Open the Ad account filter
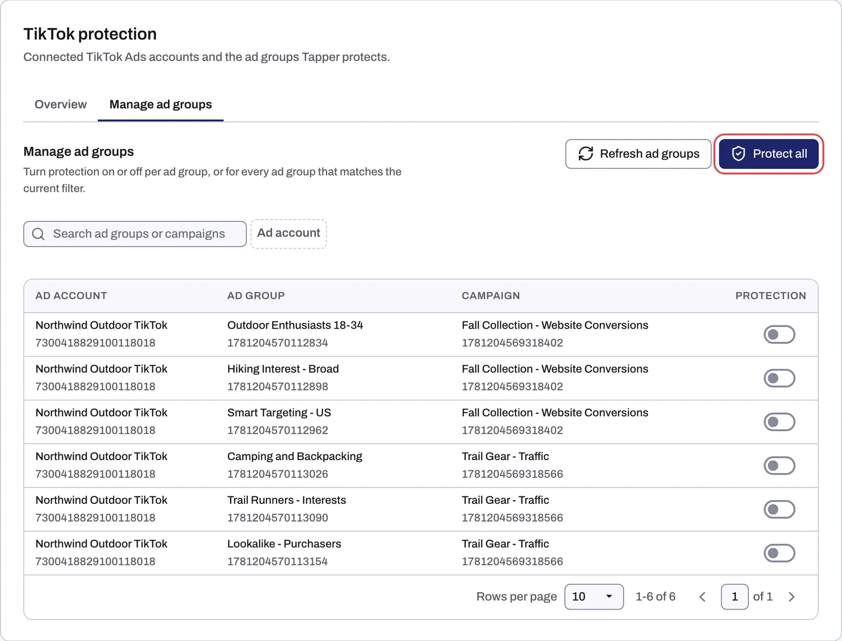 (288, 233)
